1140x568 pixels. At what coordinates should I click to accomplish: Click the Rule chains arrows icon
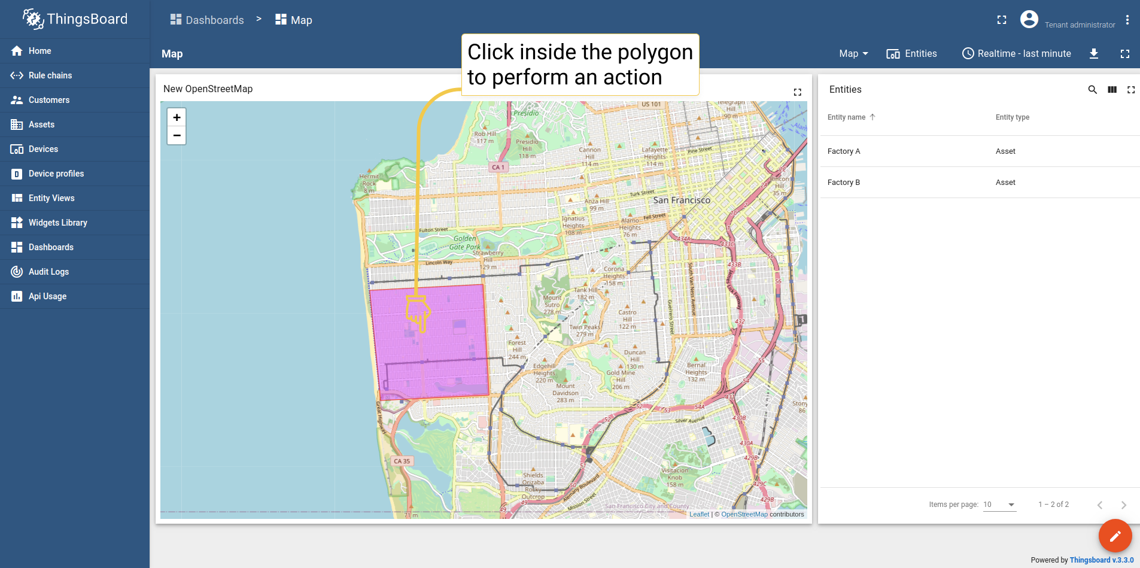click(x=17, y=75)
